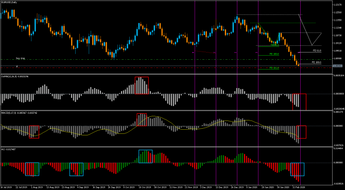Select the white projected zigzag trendline
The height and width of the screenshot is (190, 345).
click(x=310, y=30)
